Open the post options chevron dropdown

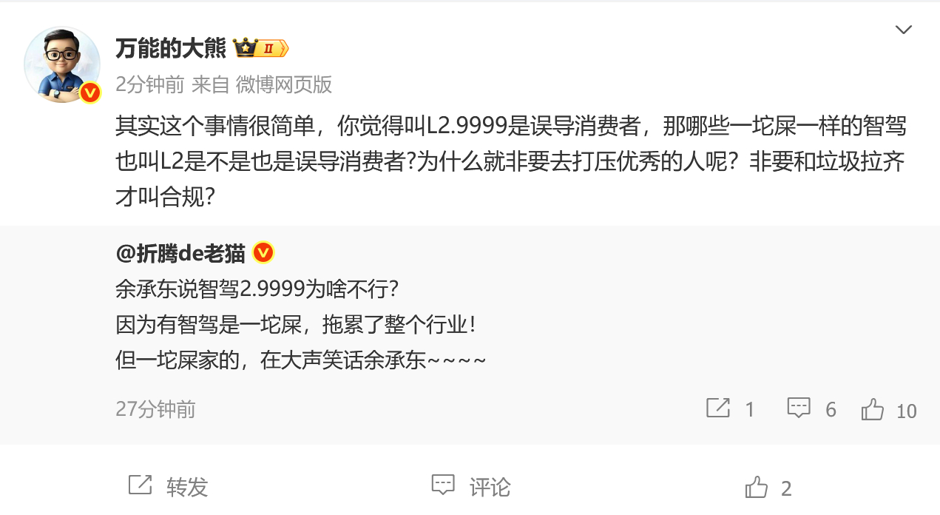tap(904, 30)
